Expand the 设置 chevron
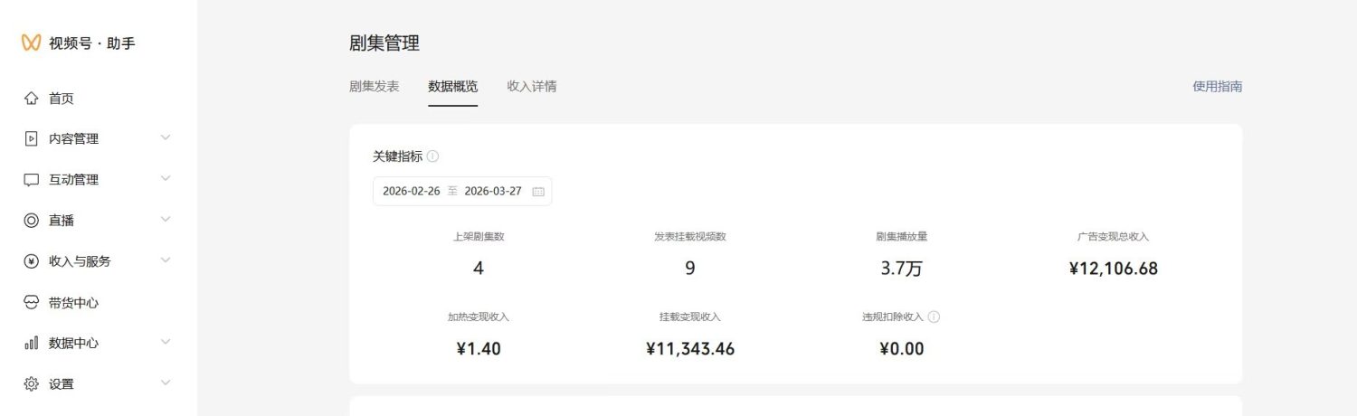The width and height of the screenshot is (1357, 416). coord(166,383)
